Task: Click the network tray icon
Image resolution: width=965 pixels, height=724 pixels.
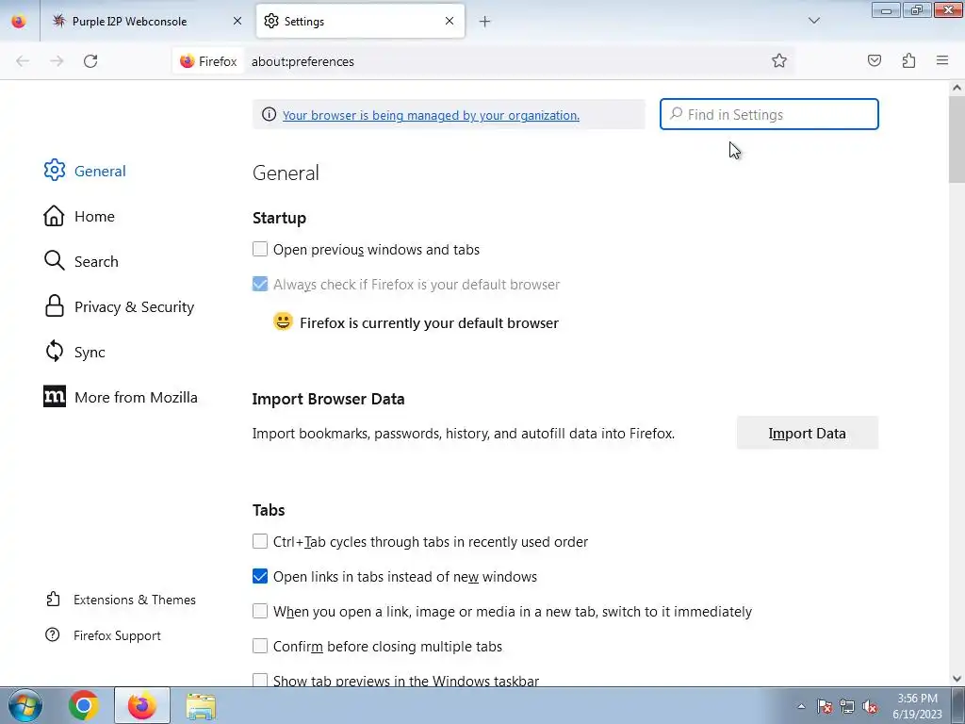Action: (847, 706)
